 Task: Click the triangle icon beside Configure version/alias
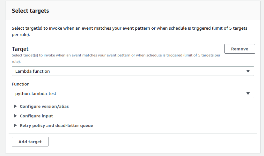[15, 106]
